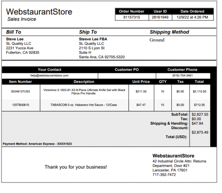Click phone number (919) 704-3461

point(182,75)
